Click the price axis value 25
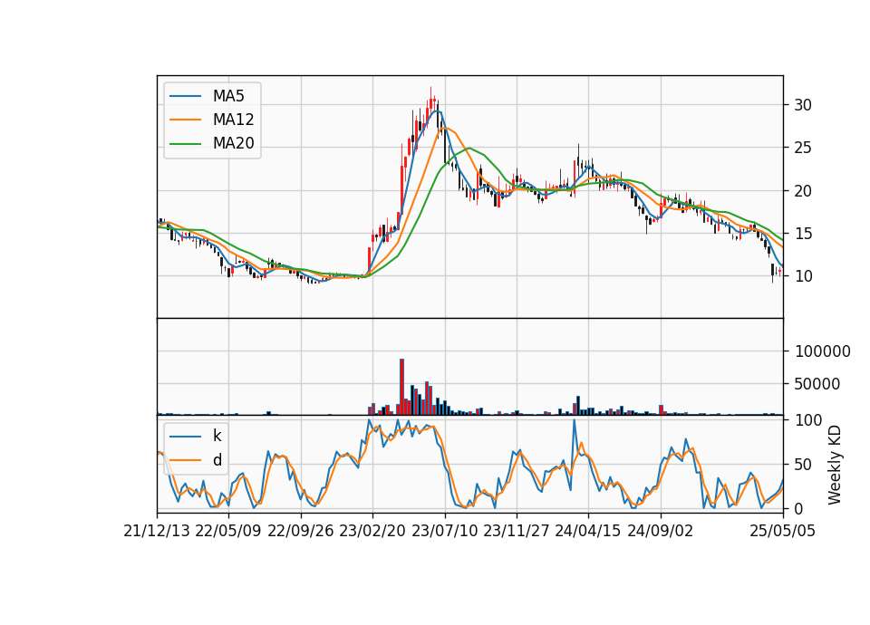 coord(803,148)
